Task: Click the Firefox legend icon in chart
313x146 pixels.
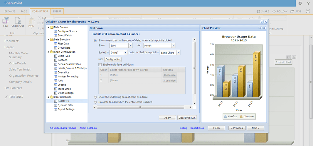Action: 226,116
